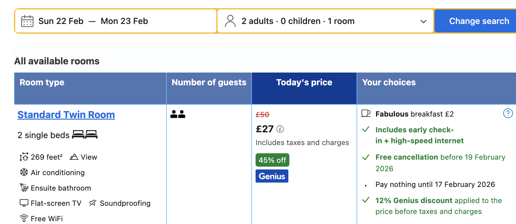Click the breakfast cup icon

(x=366, y=114)
